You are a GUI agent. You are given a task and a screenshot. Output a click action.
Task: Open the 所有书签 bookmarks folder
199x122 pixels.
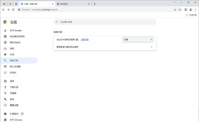point(191,15)
